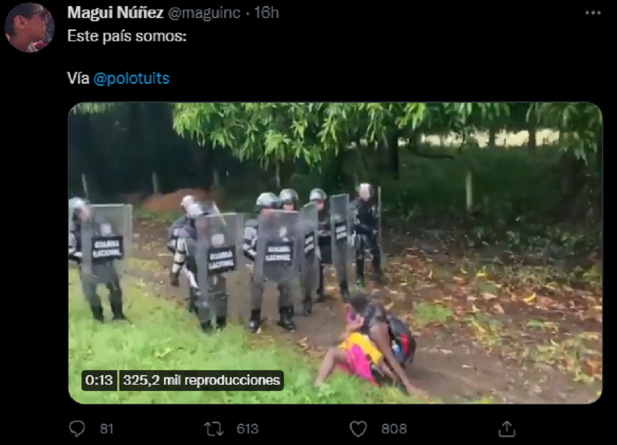Screen dimensions: 617x445
Task: Click the word Vía in tweet
Action: [x=78, y=78]
